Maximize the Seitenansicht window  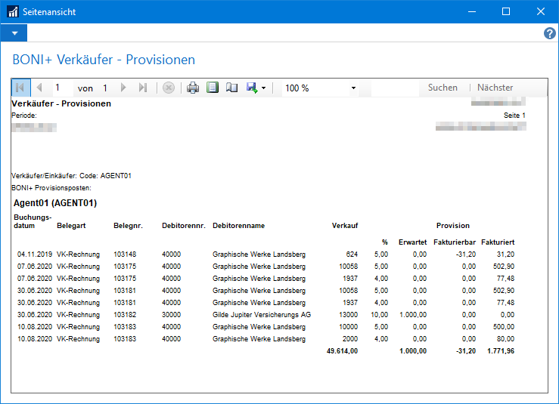tap(506, 11)
